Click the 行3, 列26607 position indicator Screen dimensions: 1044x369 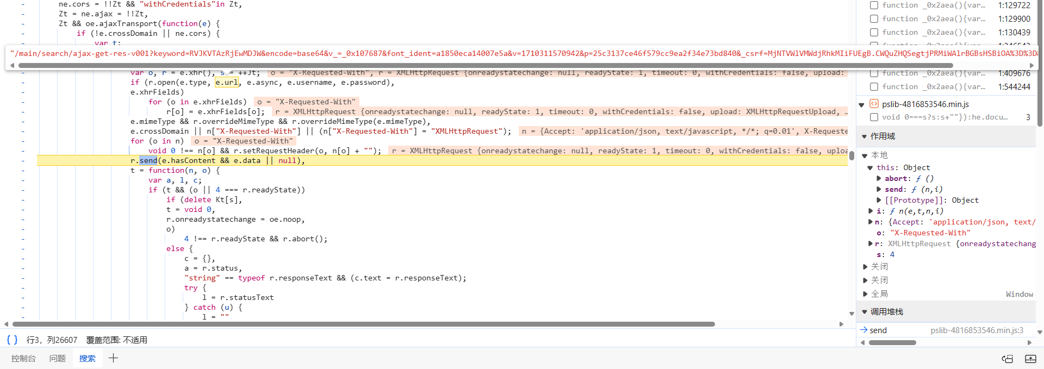point(52,340)
